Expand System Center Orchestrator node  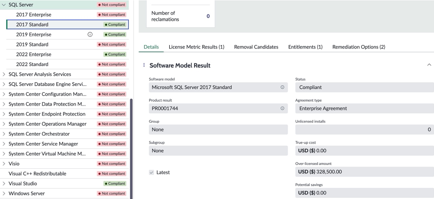(x=4, y=134)
